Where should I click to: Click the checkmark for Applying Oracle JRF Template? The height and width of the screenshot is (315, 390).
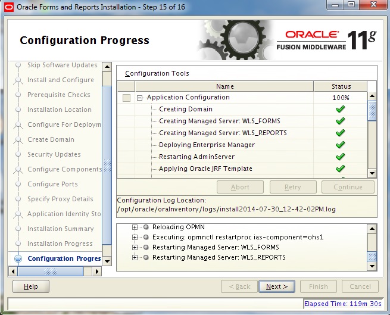[x=341, y=169]
